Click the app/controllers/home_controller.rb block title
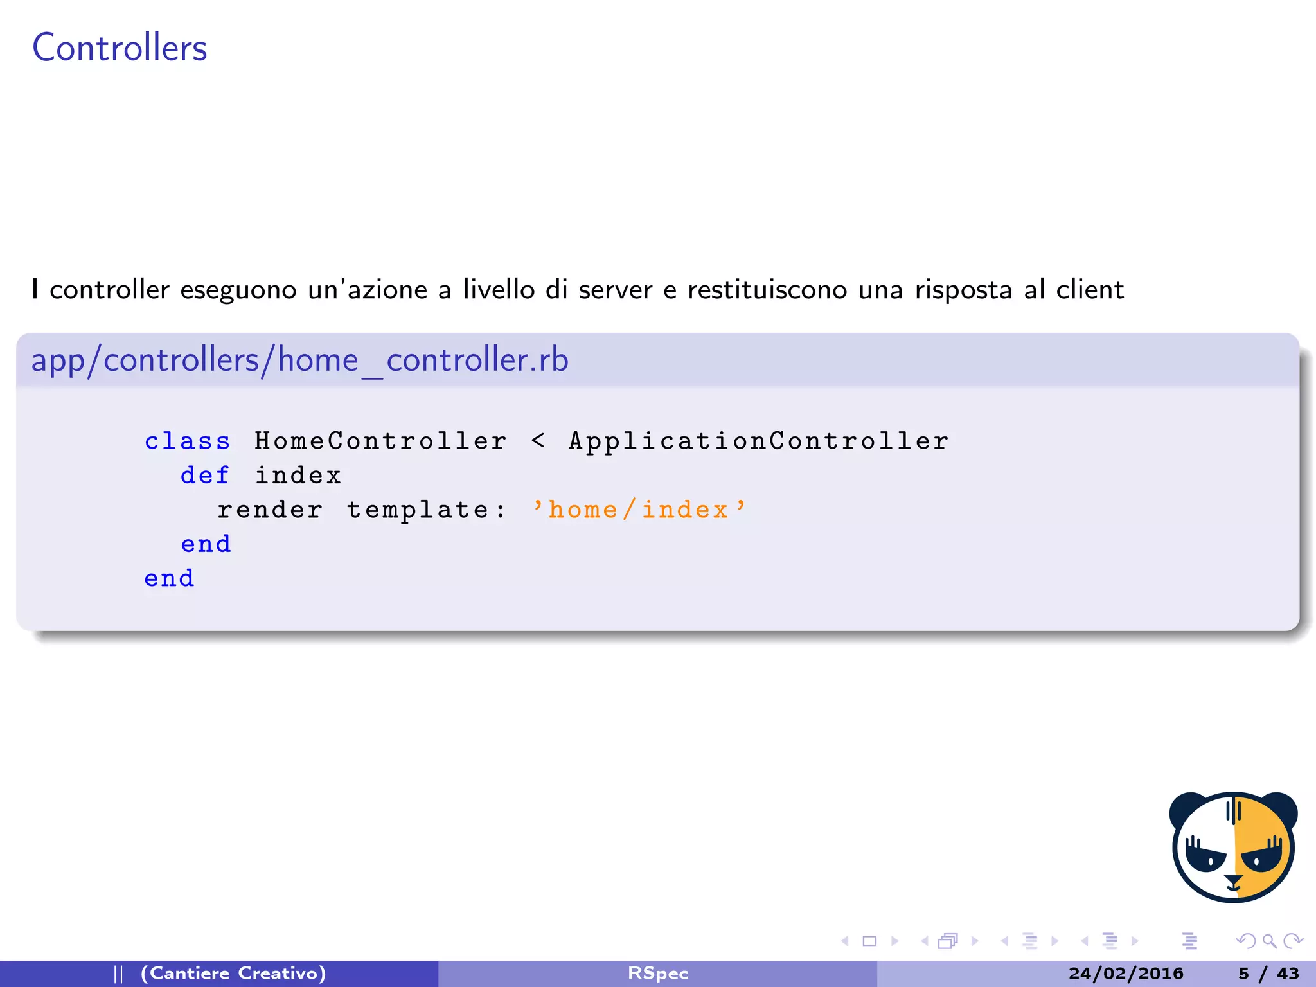 pos(300,360)
